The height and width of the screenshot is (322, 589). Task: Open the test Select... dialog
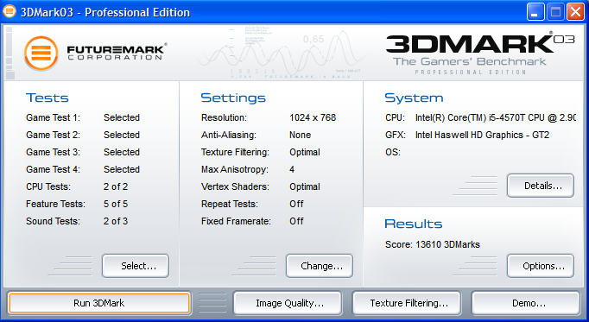pos(136,266)
